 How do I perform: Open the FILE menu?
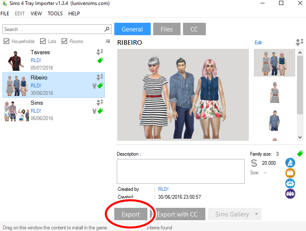tap(5, 14)
